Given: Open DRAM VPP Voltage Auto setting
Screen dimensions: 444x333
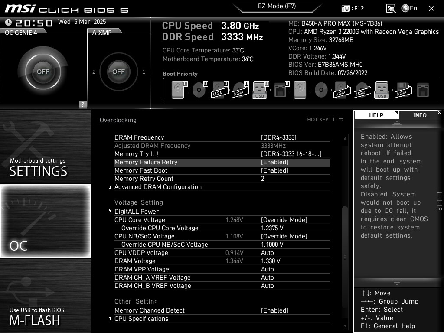Looking at the screenshot, I should (x=267, y=269).
